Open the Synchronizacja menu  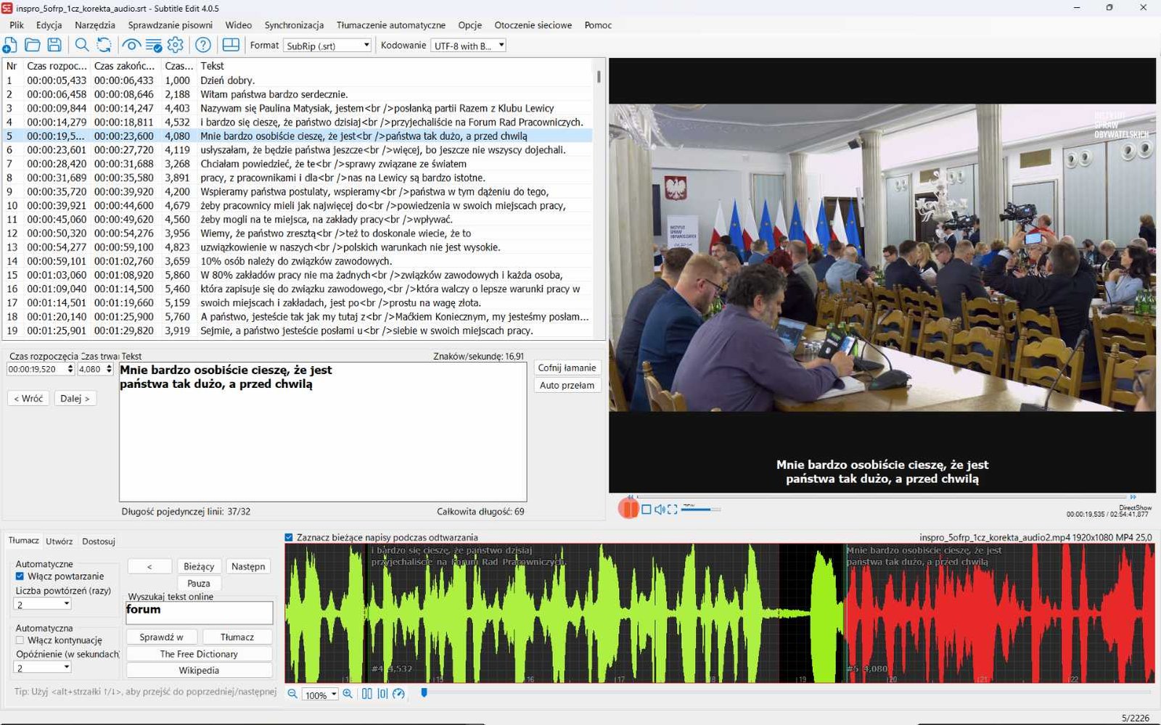[x=294, y=25]
